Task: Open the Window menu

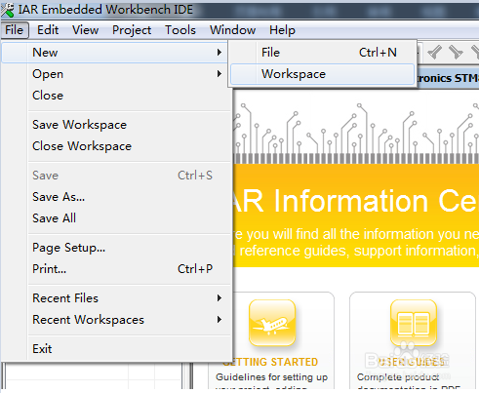Action: [x=232, y=30]
